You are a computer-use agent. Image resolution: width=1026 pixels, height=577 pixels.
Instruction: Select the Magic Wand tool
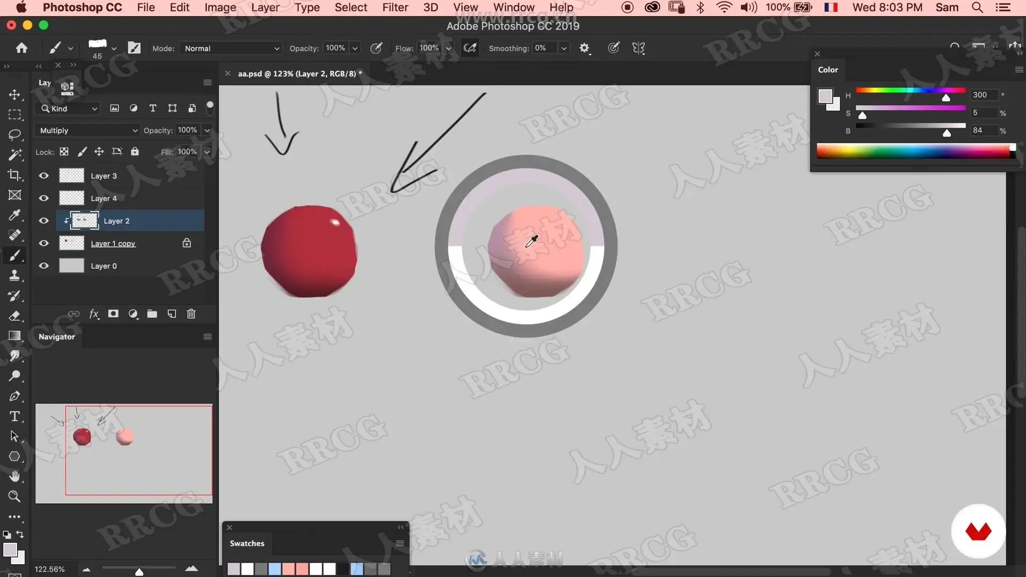[x=14, y=155]
